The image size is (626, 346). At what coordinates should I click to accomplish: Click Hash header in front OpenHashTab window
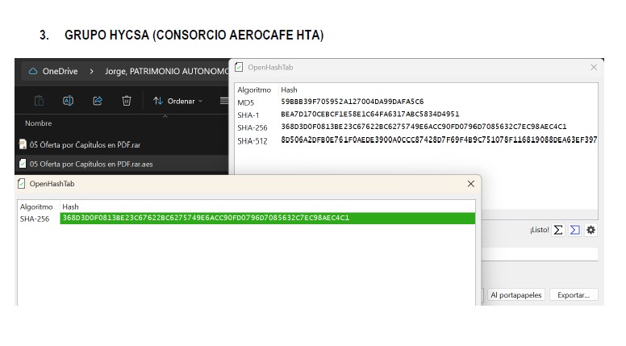(x=70, y=206)
